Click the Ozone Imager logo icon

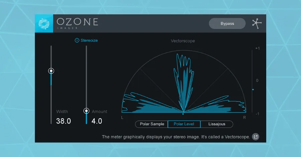coord(44,24)
